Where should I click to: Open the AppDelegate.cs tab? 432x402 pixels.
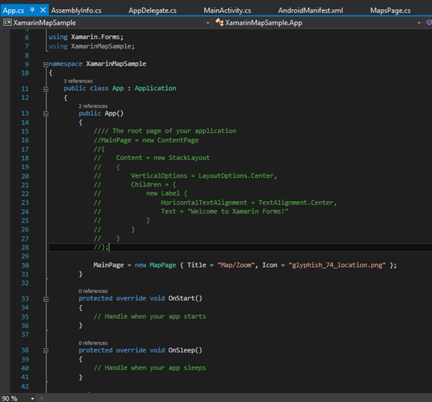(152, 10)
